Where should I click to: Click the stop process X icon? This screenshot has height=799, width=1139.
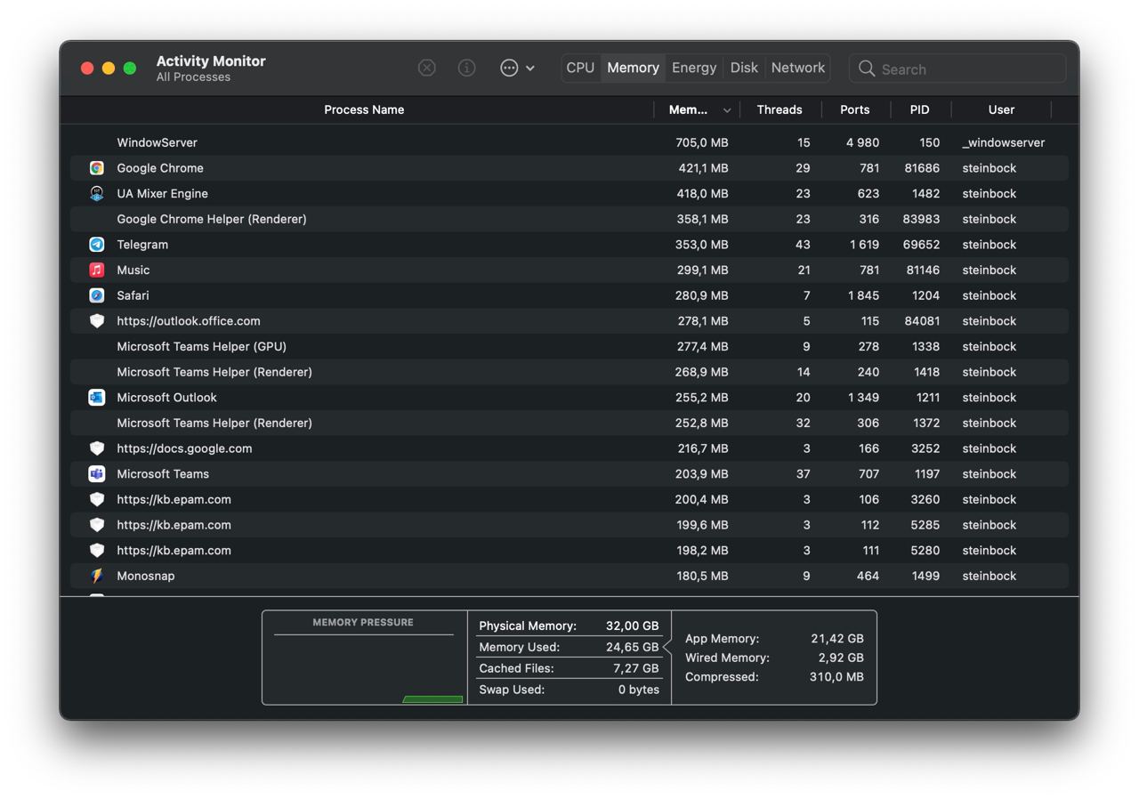coord(427,68)
